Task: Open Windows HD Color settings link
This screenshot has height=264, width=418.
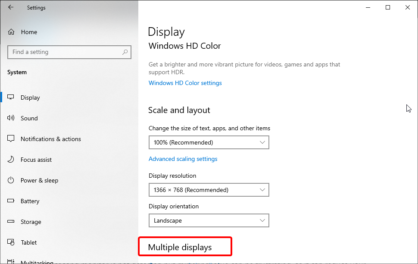Action: click(x=185, y=83)
